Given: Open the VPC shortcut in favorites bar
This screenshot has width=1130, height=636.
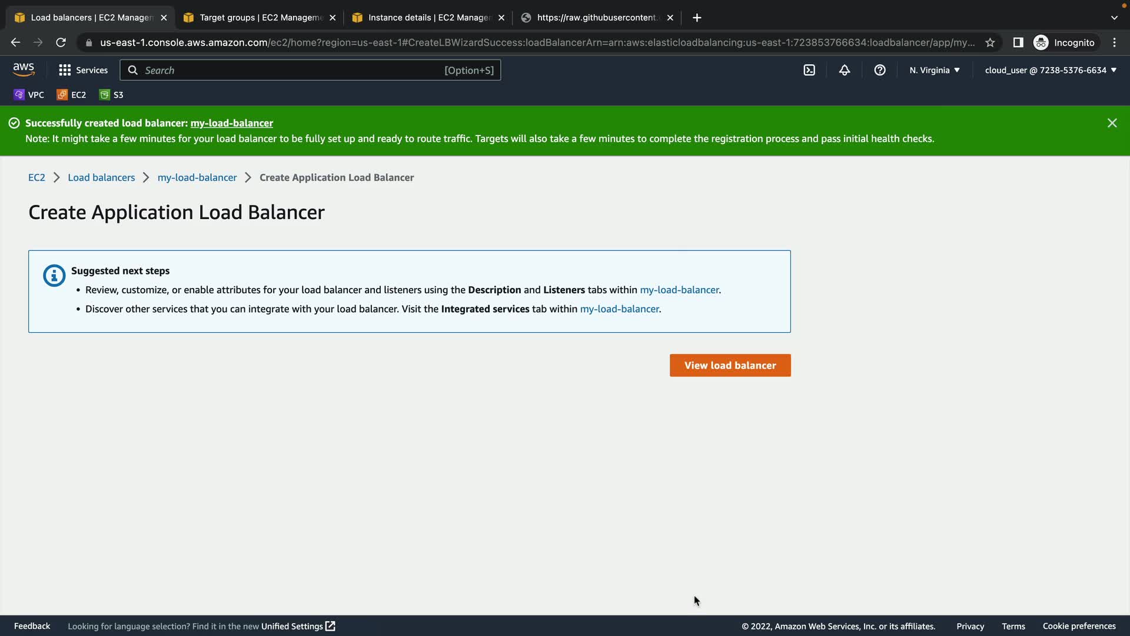Looking at the screenshot, I should pyautogui.click(x=29, y=95).
